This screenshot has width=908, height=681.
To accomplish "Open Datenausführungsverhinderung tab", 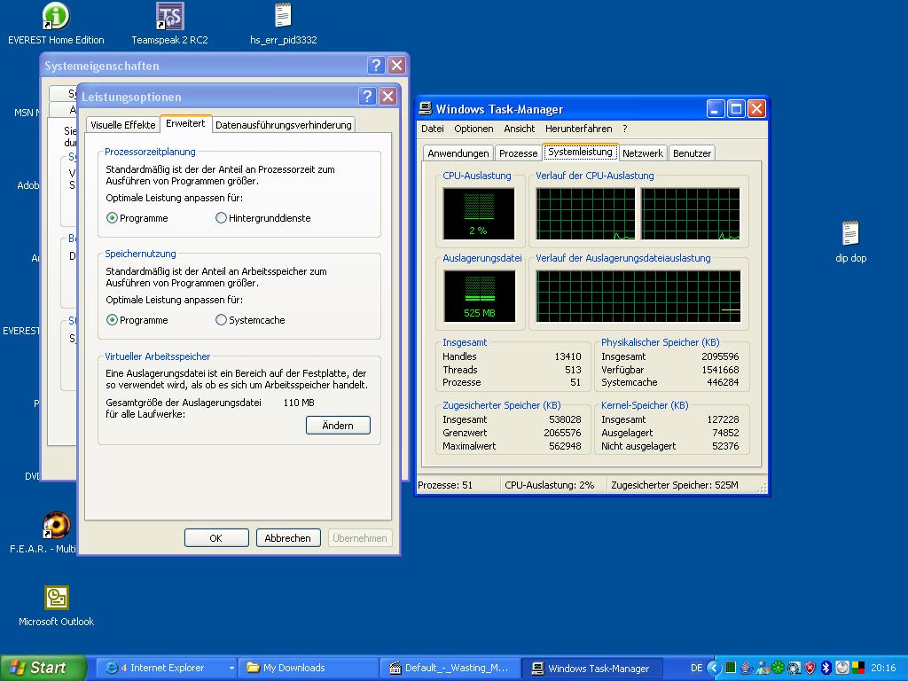I will click(283, 125).
